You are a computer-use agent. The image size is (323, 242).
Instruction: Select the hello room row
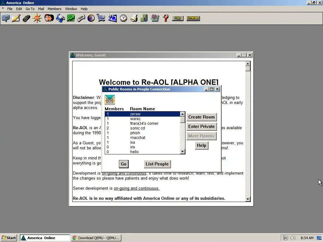142,152
